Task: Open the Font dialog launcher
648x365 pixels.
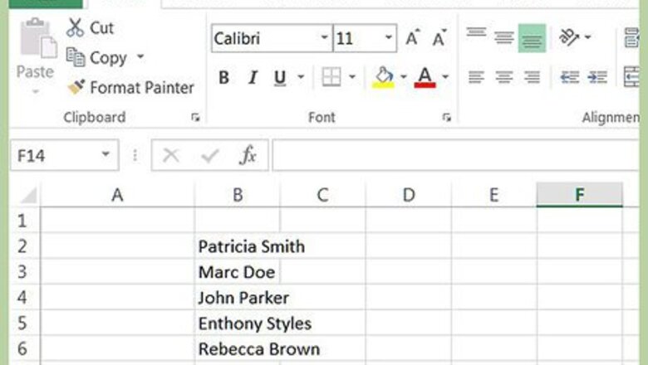Action: coord(446,118)
